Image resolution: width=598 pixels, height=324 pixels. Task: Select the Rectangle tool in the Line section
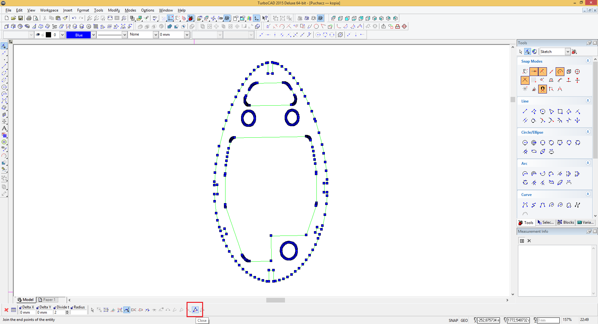pos(560,112)
